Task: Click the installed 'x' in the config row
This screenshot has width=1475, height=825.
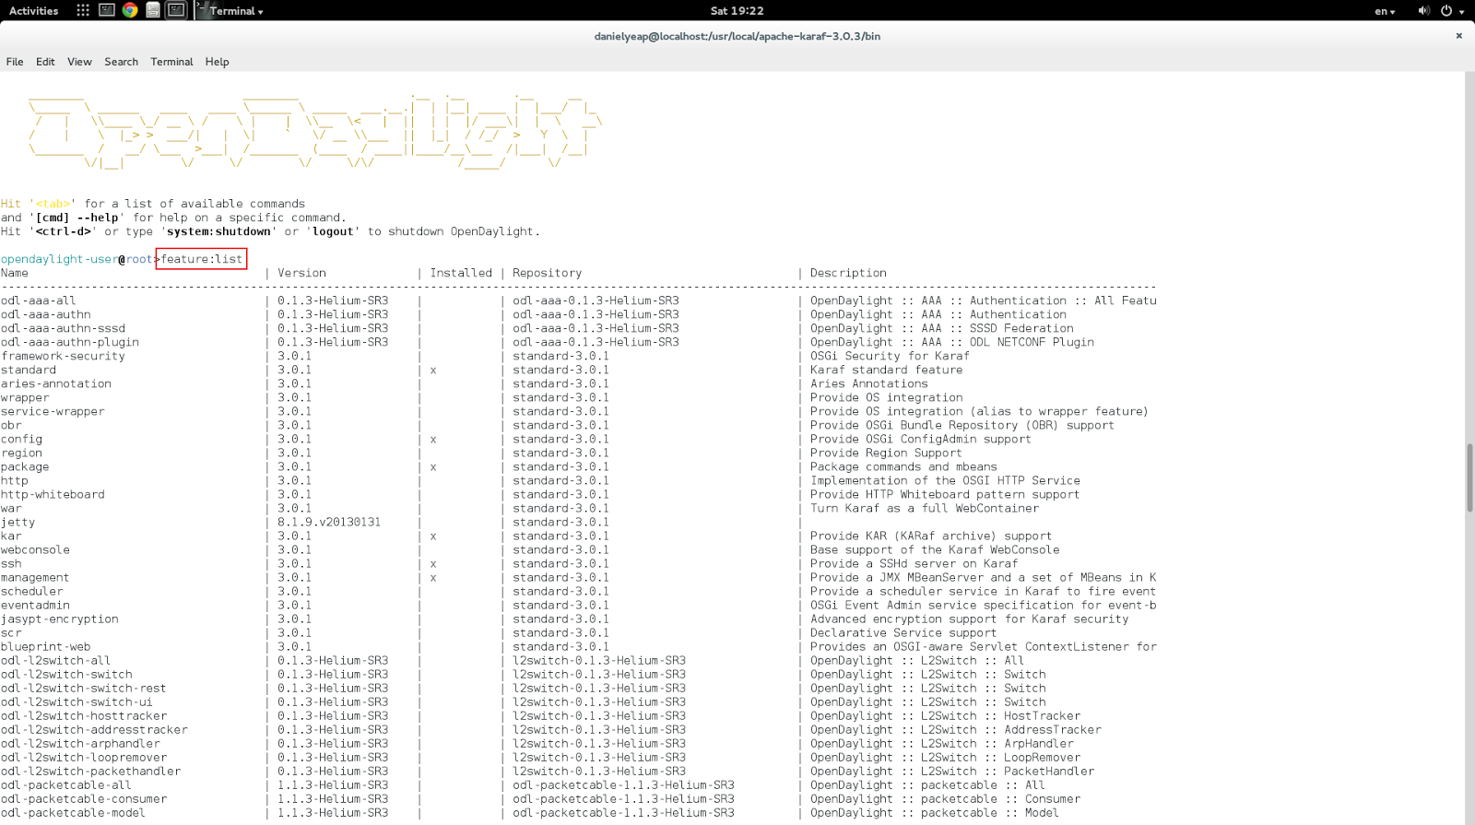Action: 433,439
